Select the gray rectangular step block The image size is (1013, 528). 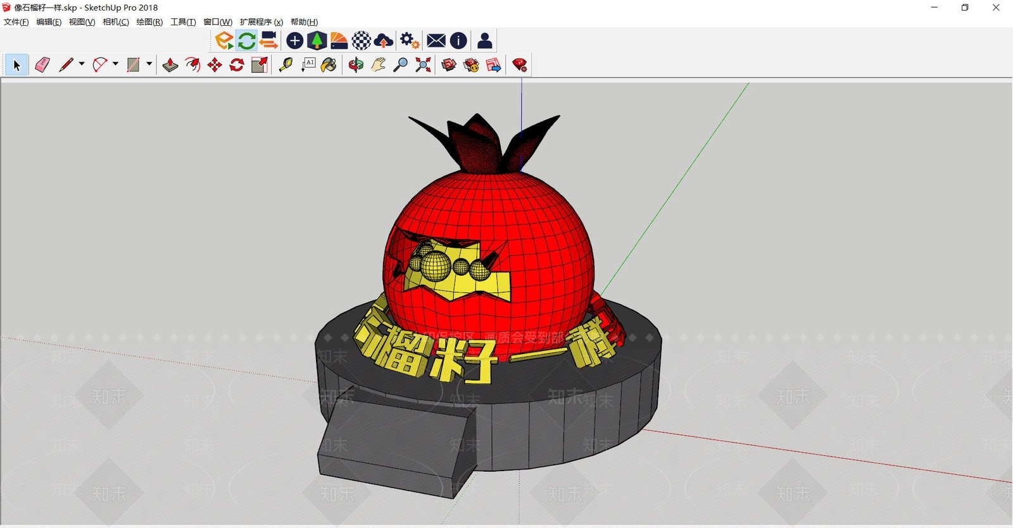396,443
